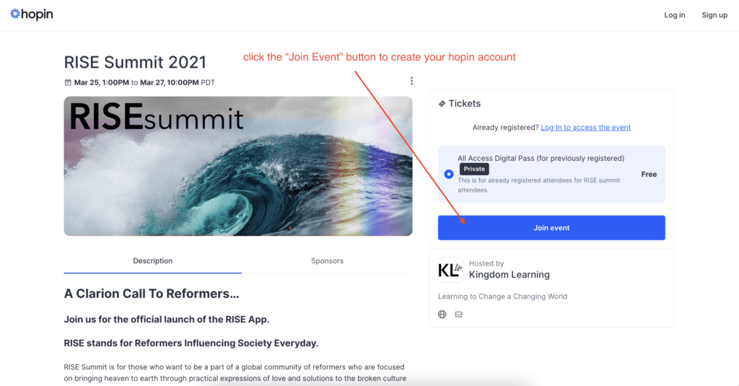
Task: Click the envelope email host icon
Action: tap(458, 315)
